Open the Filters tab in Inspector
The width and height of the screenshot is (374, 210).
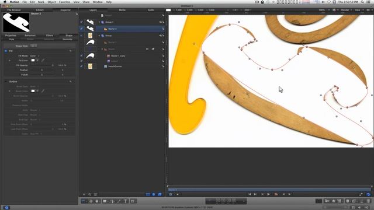(49, 36)
